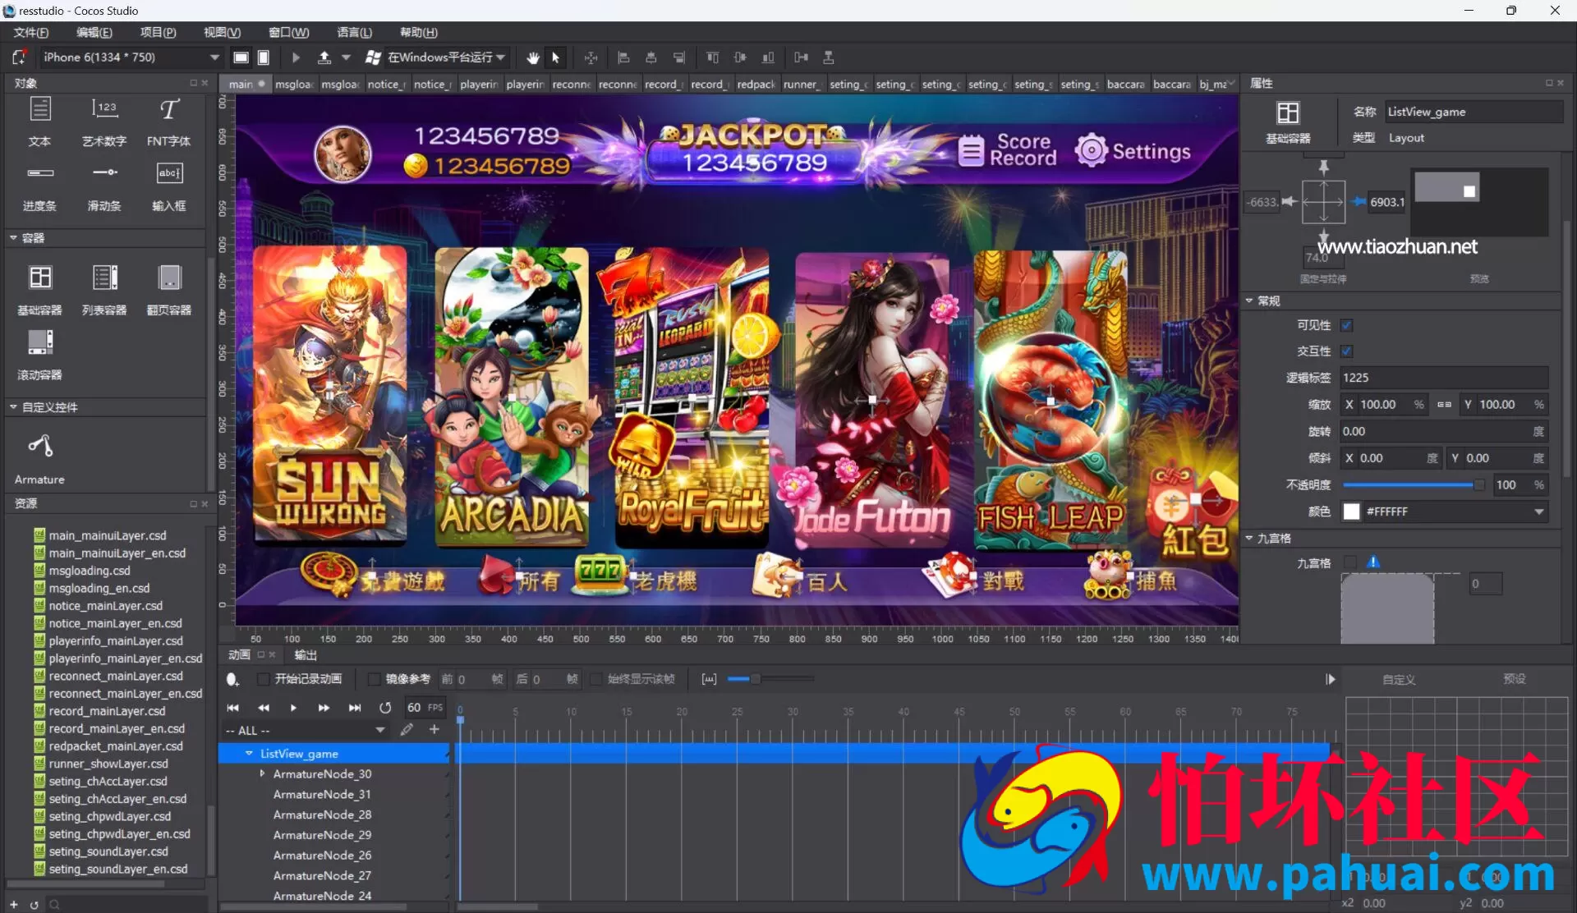Pick the Armature custom widget
This screenshot has height=913, width=1577.
point(40,446)
